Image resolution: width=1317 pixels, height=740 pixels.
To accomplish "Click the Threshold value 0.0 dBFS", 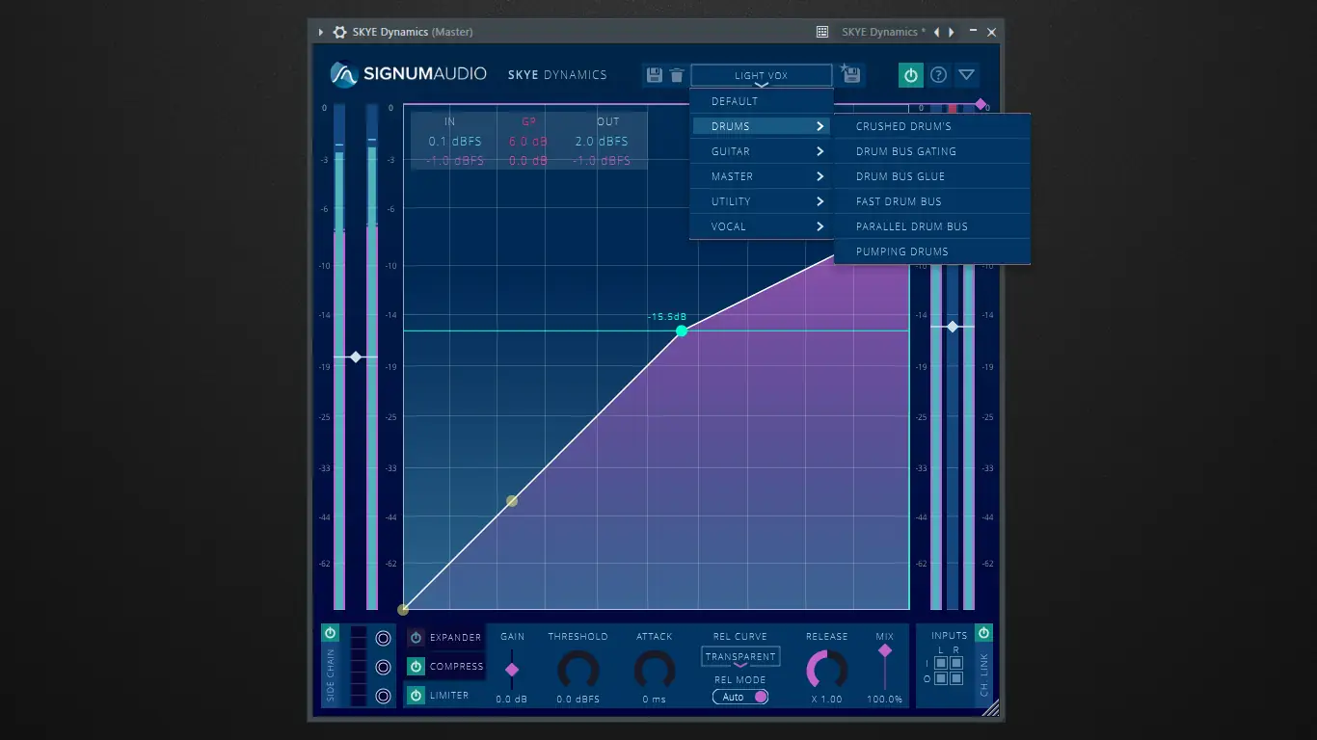I will tap(578, 700).
